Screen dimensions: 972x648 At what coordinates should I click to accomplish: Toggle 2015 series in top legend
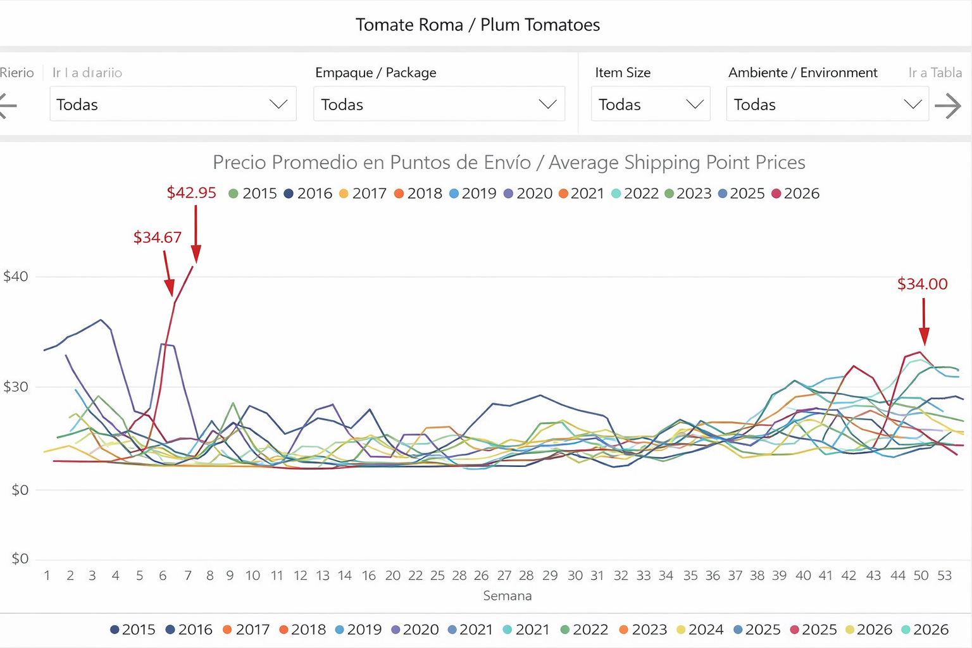pos(252,194)
